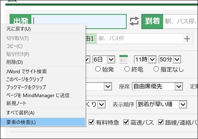This screenshot has width=198, height=139.
Task: Swap departure and arrival stations icon
Action: 134,21
